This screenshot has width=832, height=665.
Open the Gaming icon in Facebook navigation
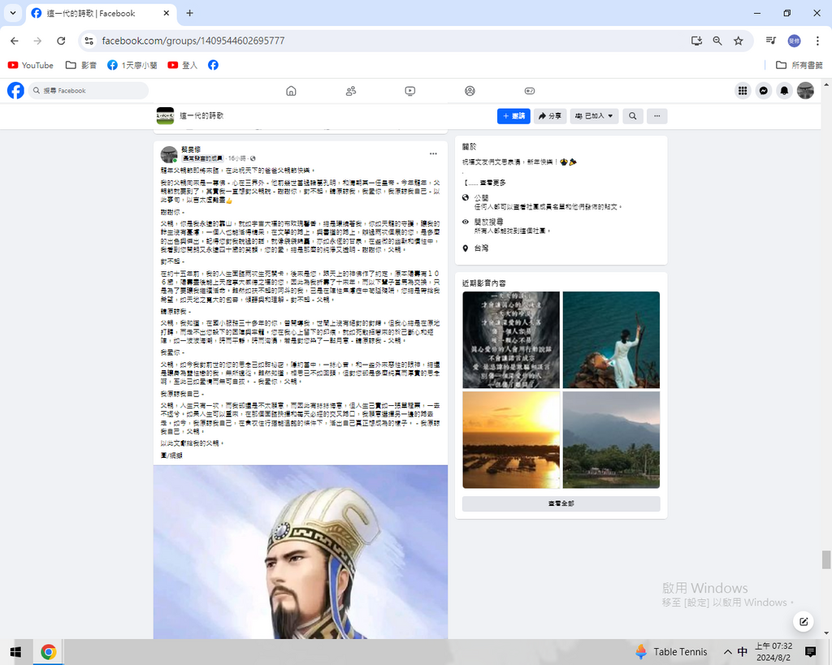(x=529, y=91)
